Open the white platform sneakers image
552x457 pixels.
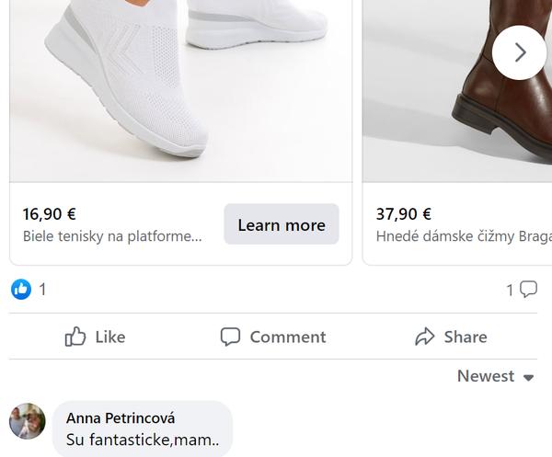pos(180,87)
